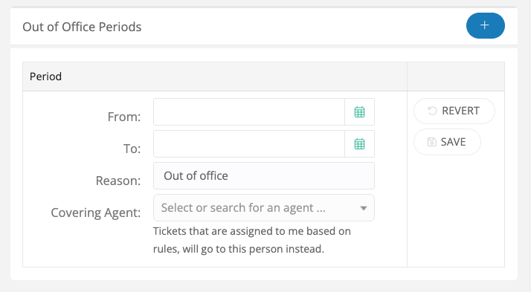
Task: Edit the Reason field showing Out of office
Action: coord(264,175)
